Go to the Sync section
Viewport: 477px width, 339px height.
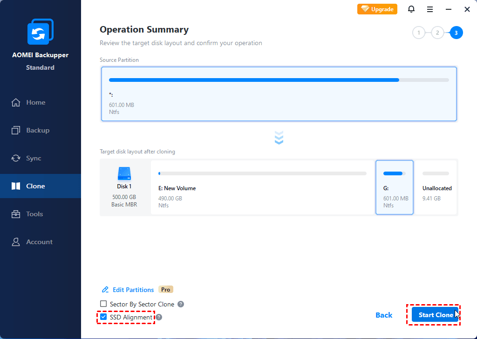[41, 158]
